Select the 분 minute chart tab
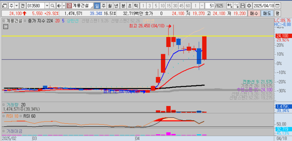The height and width of the screenshot is (141, 292). click(x=123, y=6)
